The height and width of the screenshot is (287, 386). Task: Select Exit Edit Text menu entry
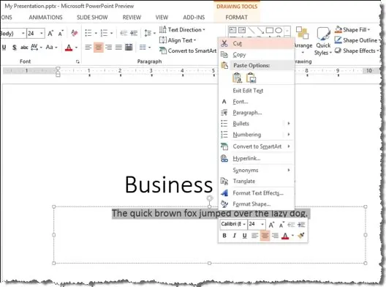point(257,91)
